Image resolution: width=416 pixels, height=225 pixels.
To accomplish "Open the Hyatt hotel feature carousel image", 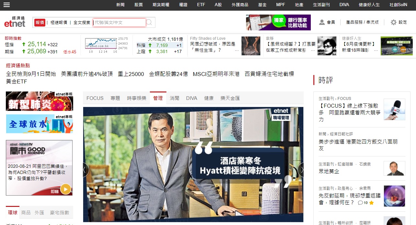I will (x=193, y=165).
